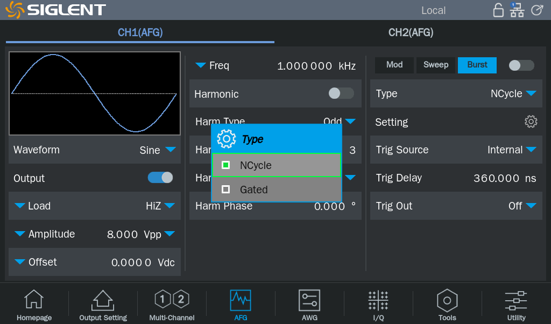Edit the Trig Delay value field
This screenshot has height=324, width=551.
503,178
